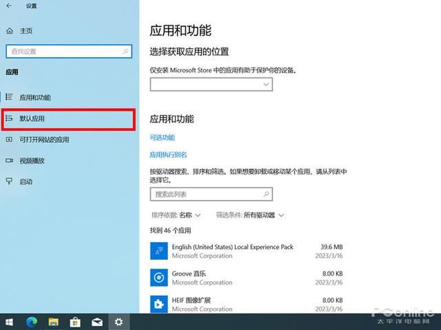Focus the 搜索此列表 search field
Image resolution: width=441 pixels, height=330 pixels.
(212, 194)
